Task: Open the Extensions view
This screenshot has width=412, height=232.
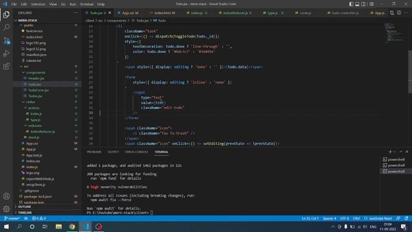Action: 6,66
